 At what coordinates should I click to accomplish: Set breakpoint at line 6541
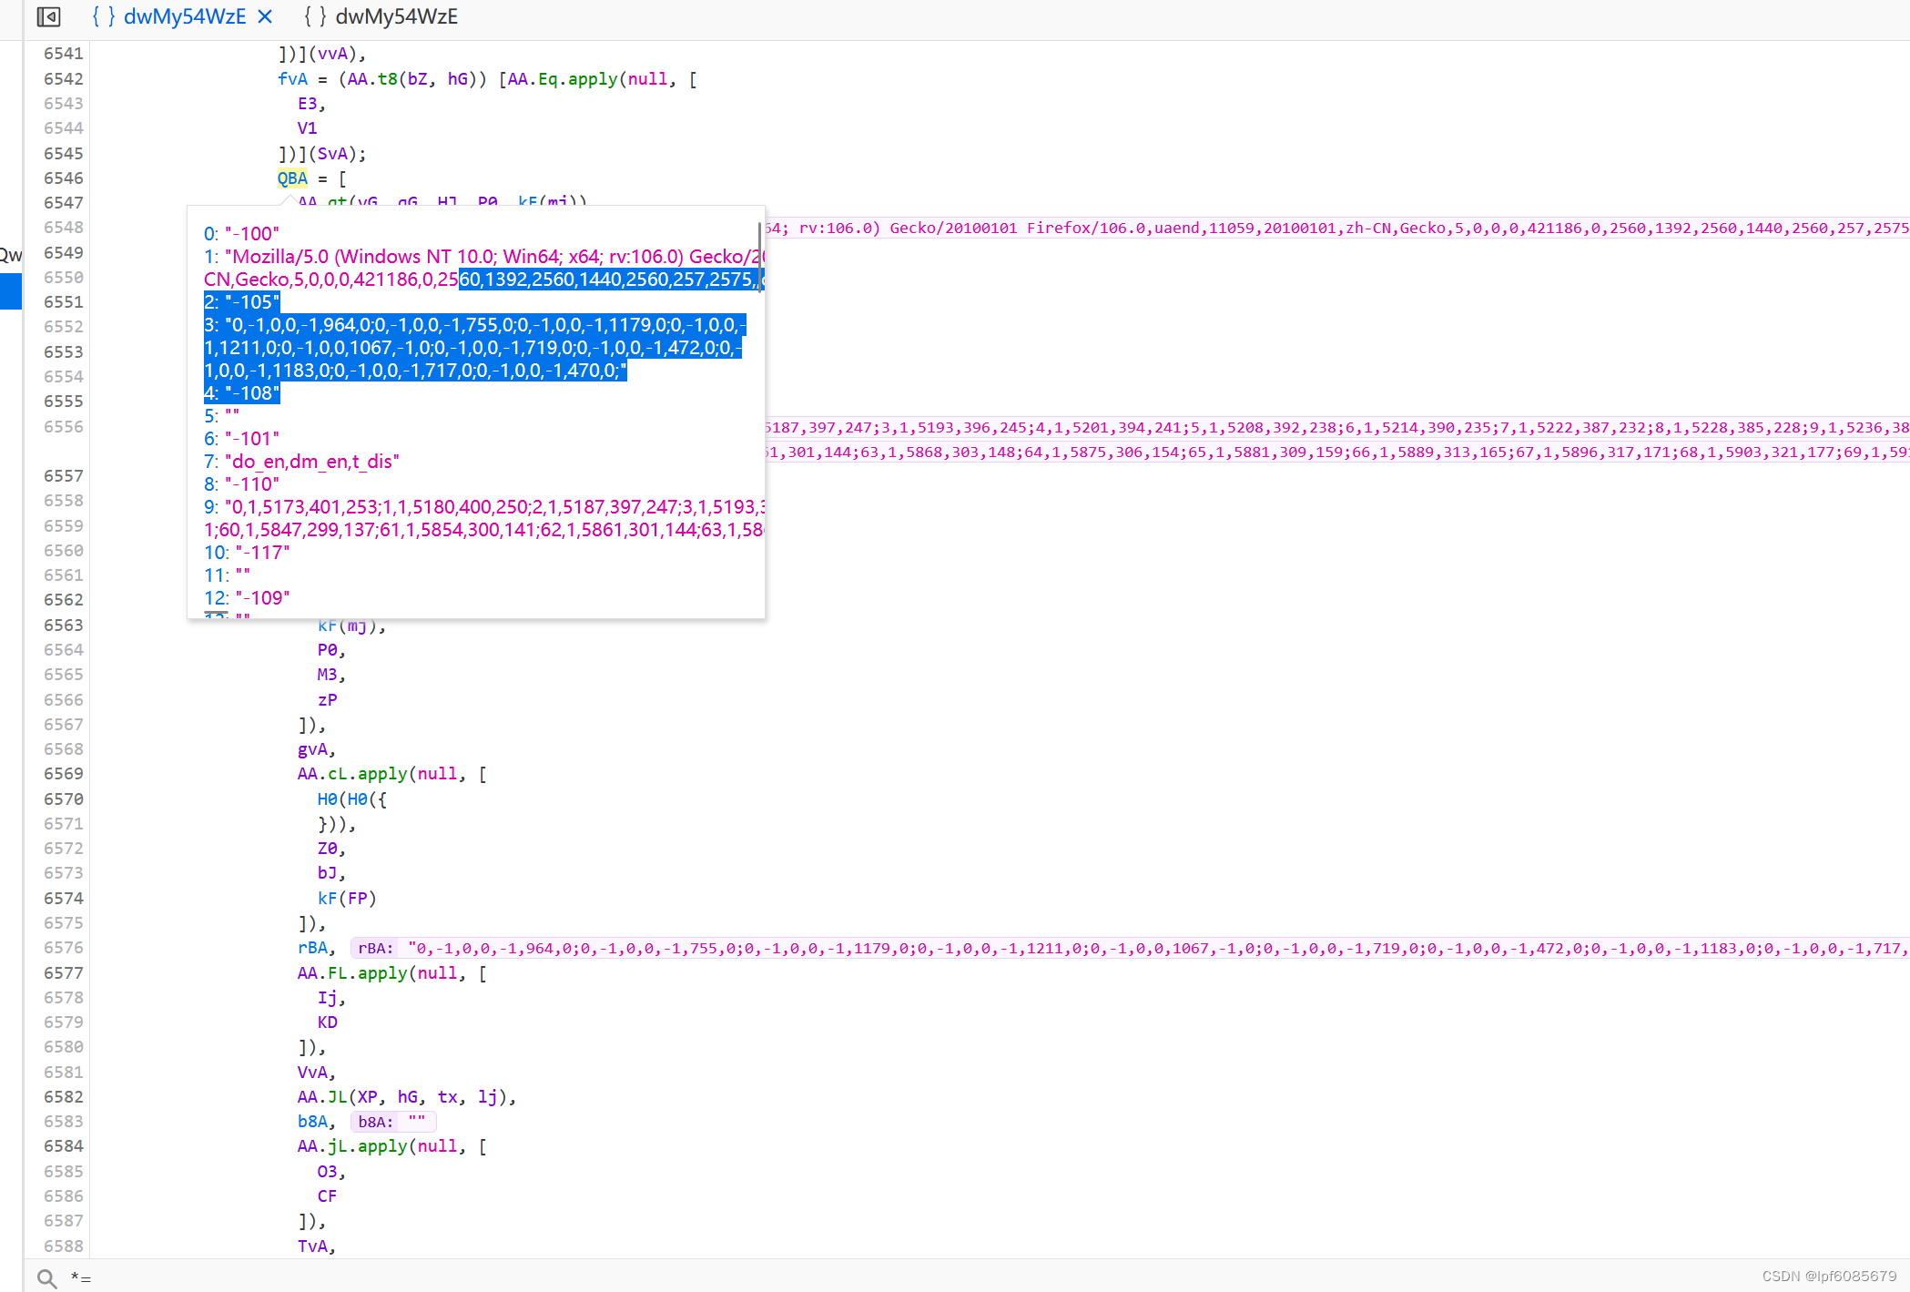[63, 54]
